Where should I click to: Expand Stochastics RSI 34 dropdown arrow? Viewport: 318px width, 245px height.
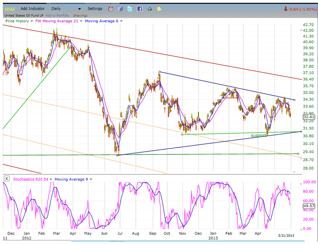pos(51,179)
